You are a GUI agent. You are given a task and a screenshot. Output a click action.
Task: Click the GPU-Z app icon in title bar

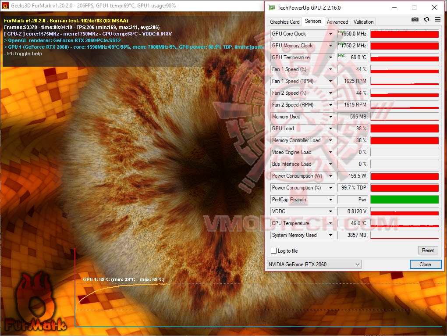point(272,8)
